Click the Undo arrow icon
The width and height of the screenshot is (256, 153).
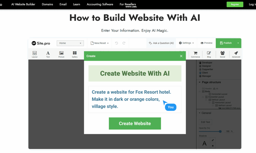[116, 43]
